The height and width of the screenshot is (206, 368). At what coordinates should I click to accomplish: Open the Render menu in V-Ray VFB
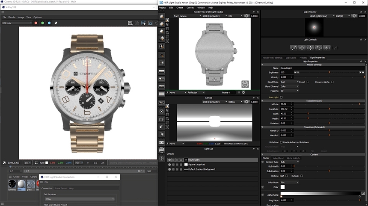12,17
